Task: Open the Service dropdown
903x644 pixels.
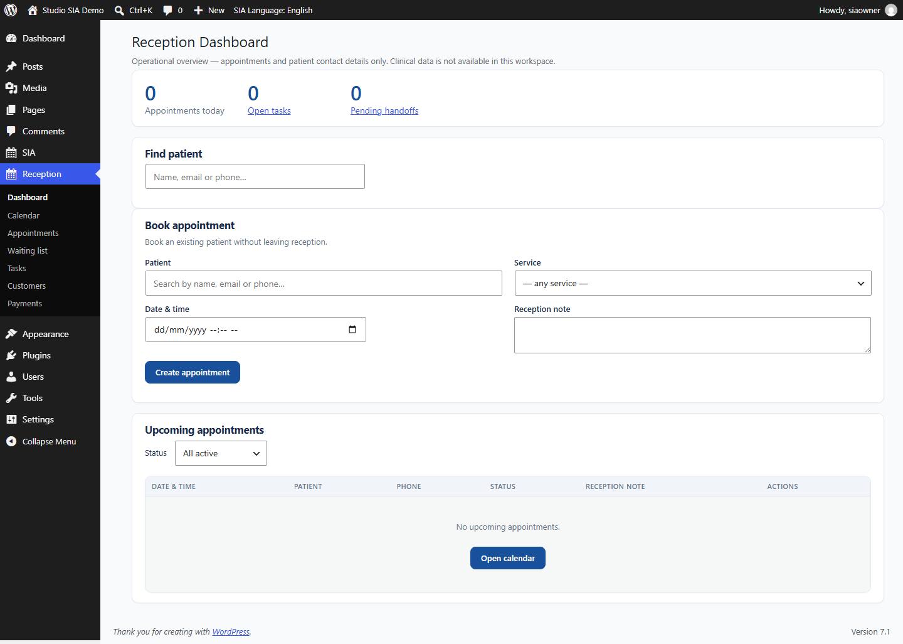Action: tap(693, 283)
